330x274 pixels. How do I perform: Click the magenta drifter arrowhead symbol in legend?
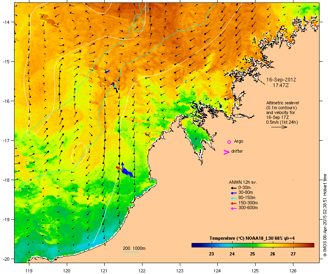(x=226, y=152)
